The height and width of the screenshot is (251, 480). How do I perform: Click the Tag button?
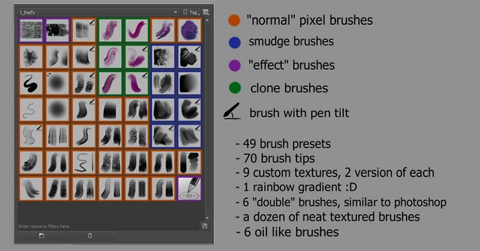click(x=191, y=12)
